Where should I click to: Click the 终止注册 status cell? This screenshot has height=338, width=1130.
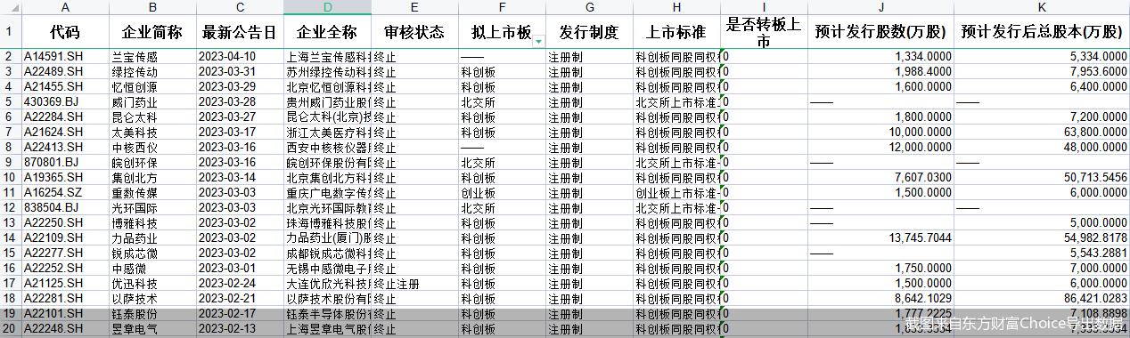[414, 284]
